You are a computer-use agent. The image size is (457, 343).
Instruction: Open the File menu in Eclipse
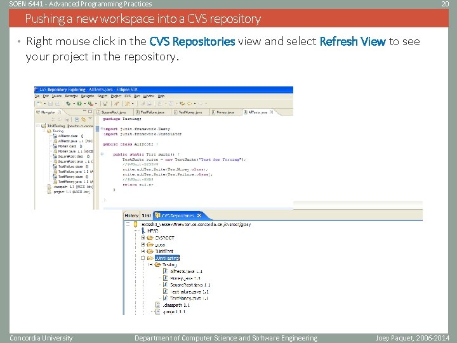click(x=36, y=96)
